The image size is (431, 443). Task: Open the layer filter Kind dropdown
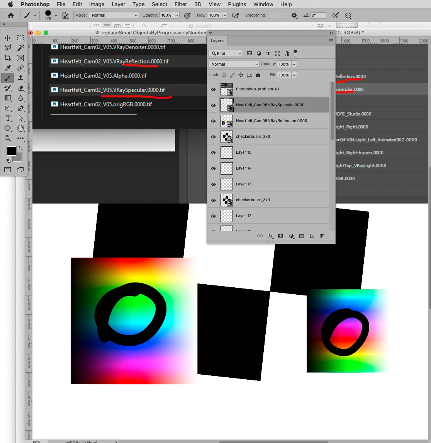226,53
